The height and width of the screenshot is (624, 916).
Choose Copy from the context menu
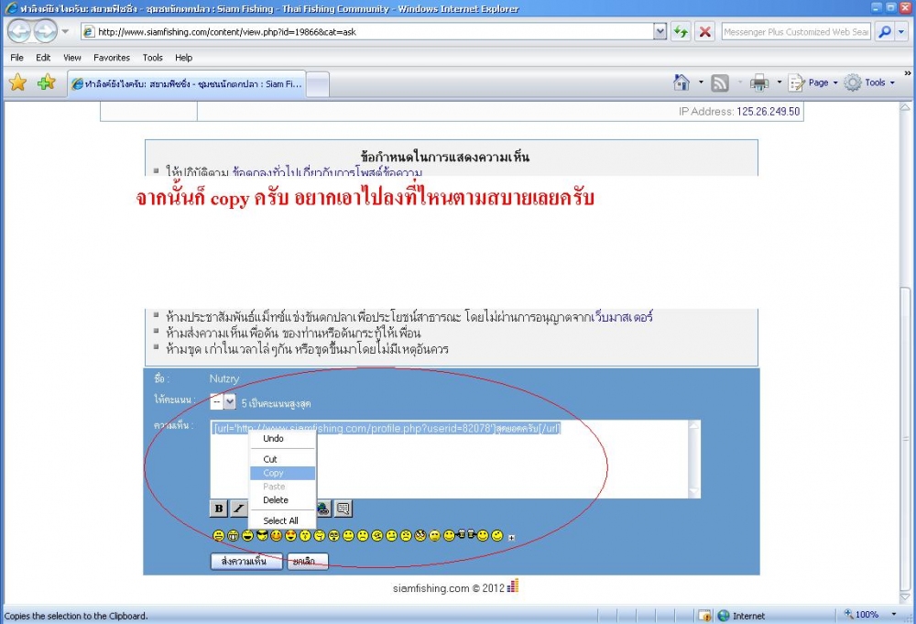point(273,473)
